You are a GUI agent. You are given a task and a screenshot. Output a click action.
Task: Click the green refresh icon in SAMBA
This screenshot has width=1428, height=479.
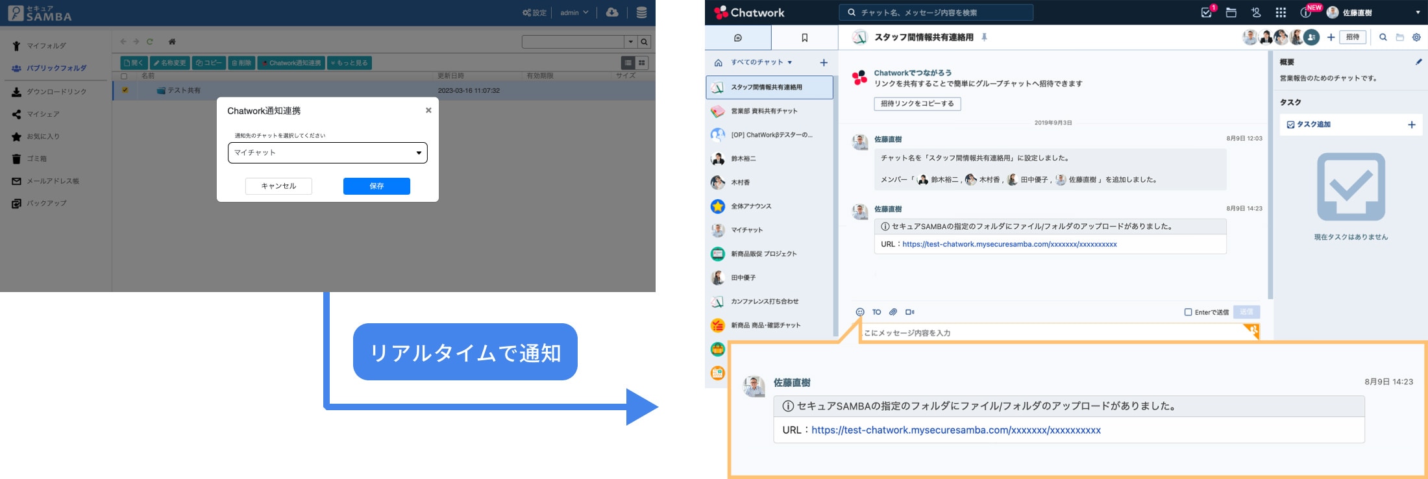pyautogui.click(x=150, y=42)
